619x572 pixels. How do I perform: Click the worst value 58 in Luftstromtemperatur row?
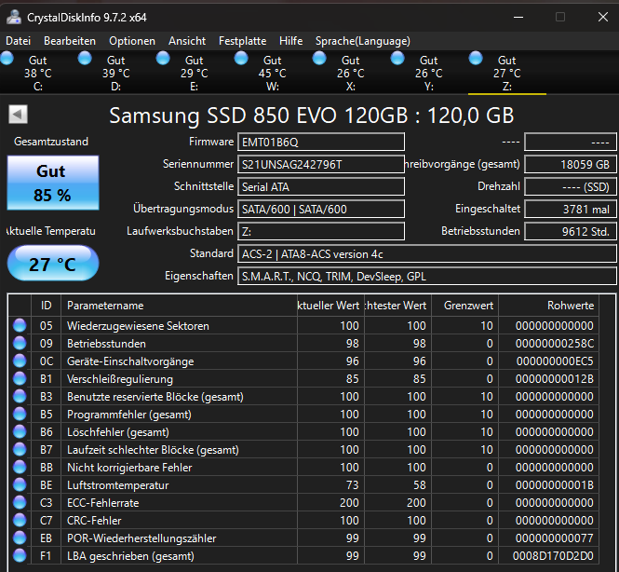[x=419, y=484]
